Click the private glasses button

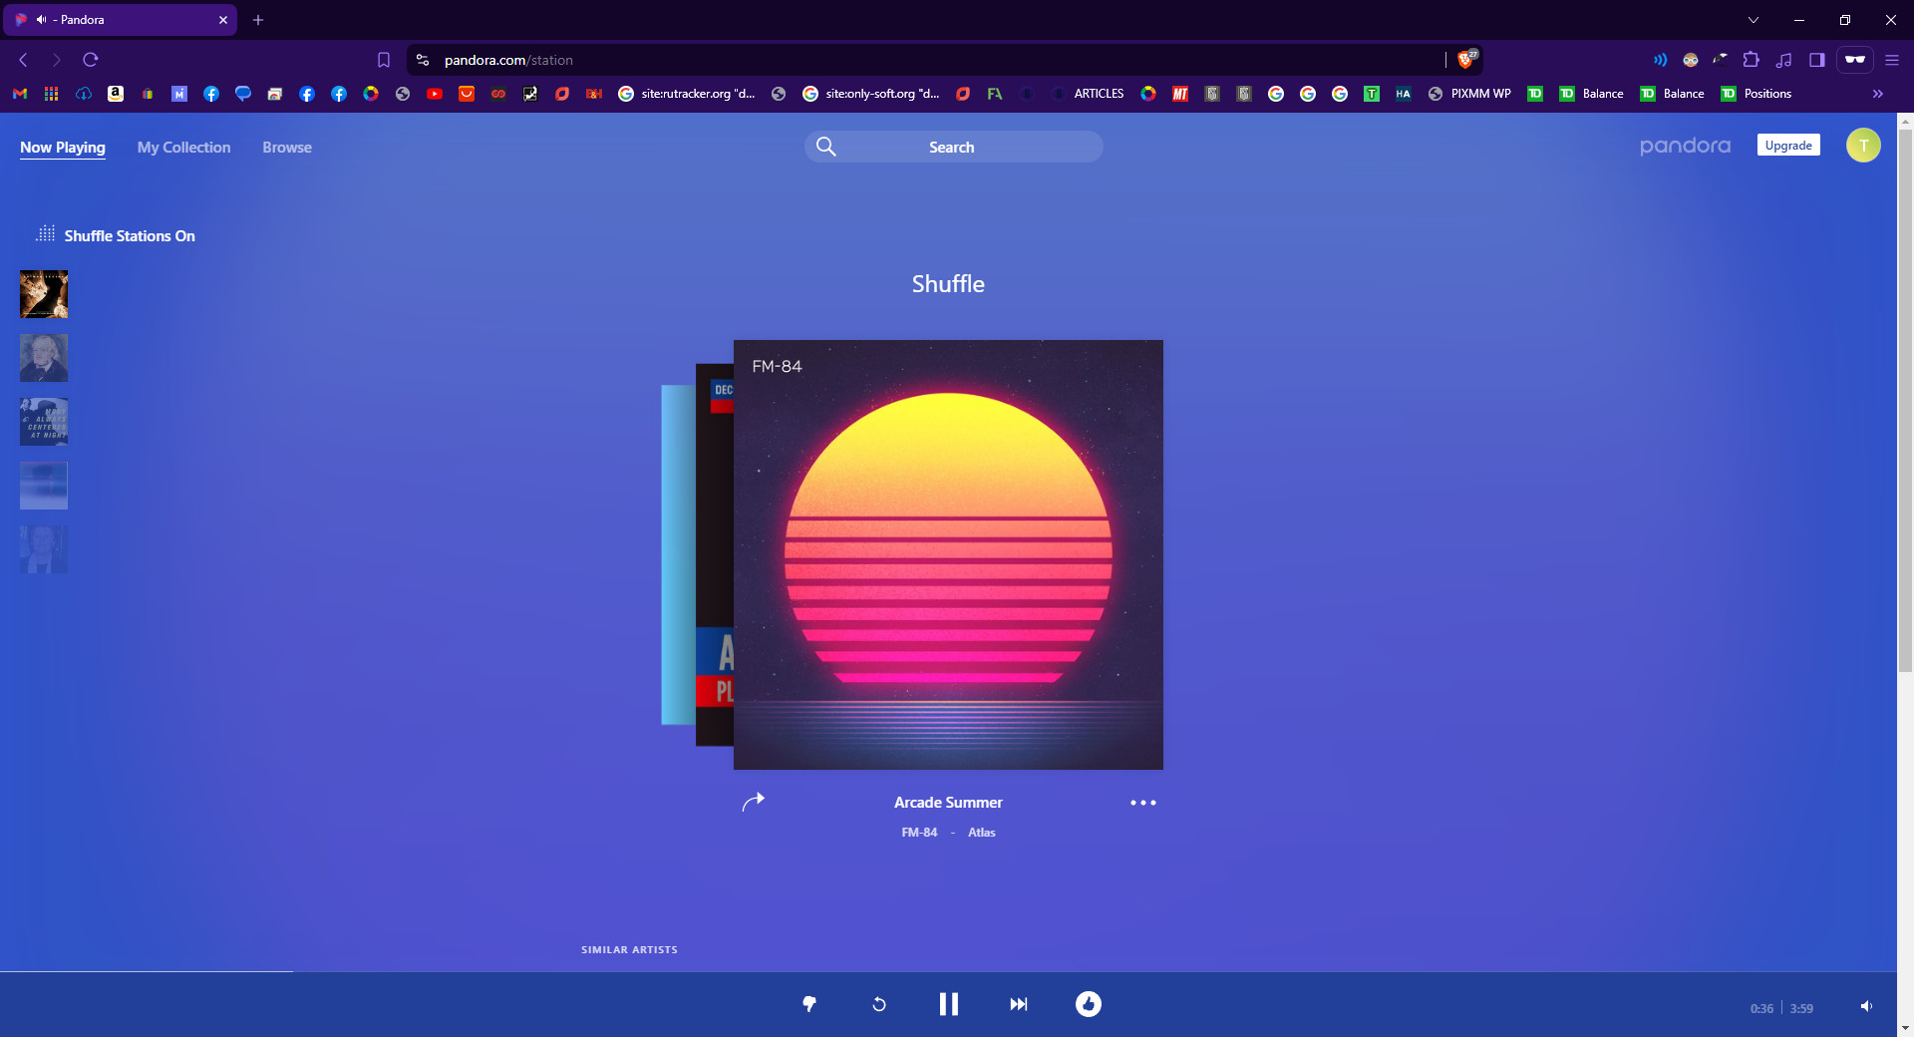[1855, 60]
